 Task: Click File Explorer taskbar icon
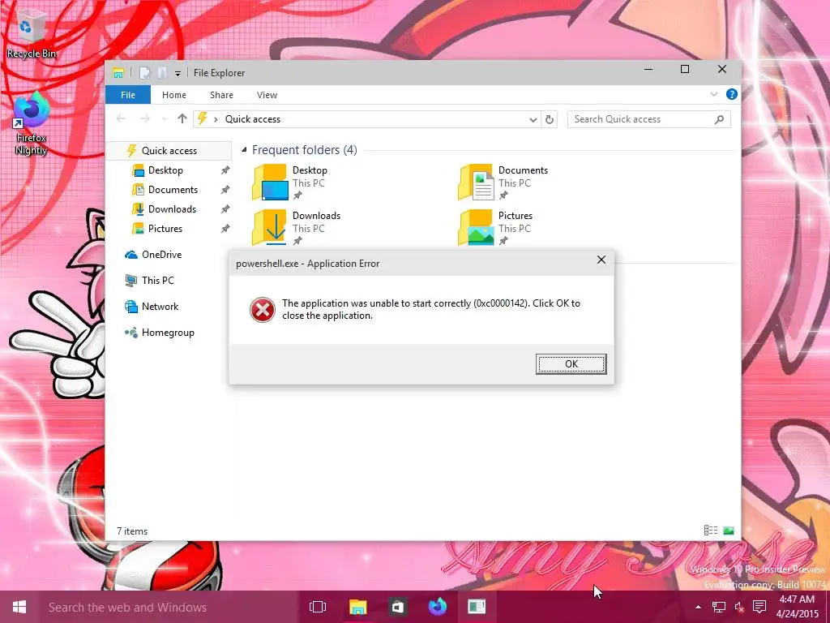(357, 607)
